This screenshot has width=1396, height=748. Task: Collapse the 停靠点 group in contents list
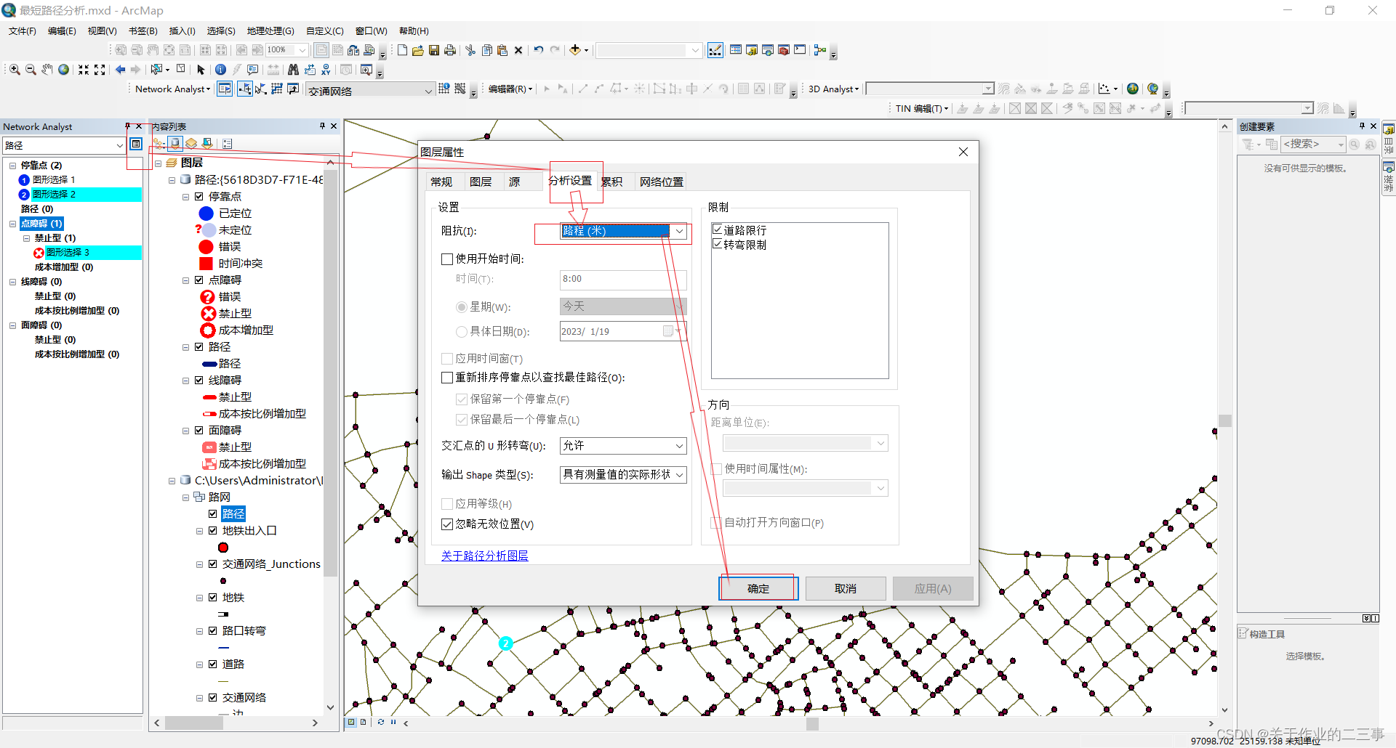(x=186, y=196)
